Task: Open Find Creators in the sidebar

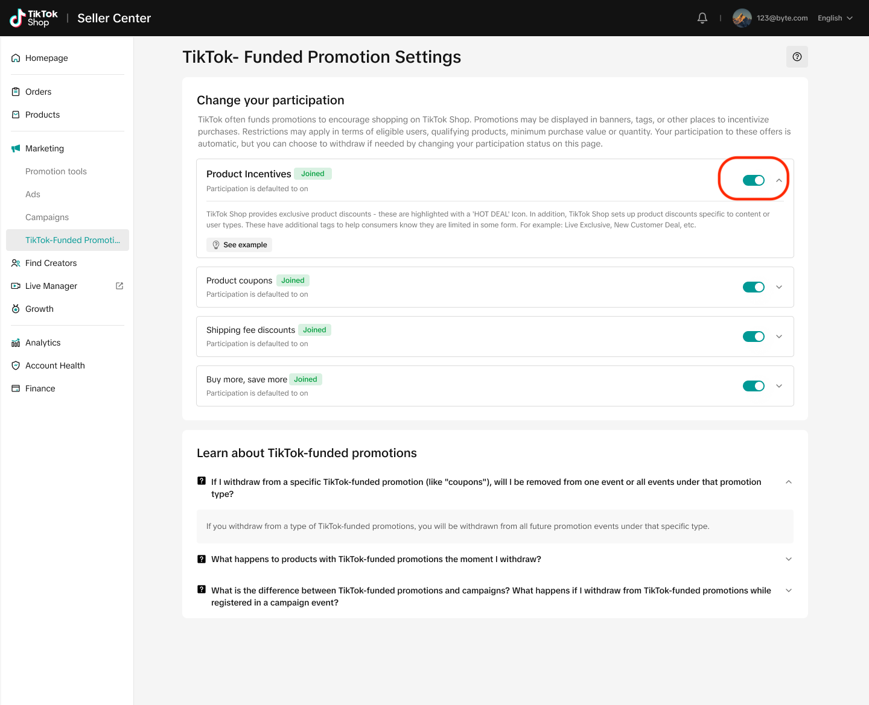Action: (51, 263)
